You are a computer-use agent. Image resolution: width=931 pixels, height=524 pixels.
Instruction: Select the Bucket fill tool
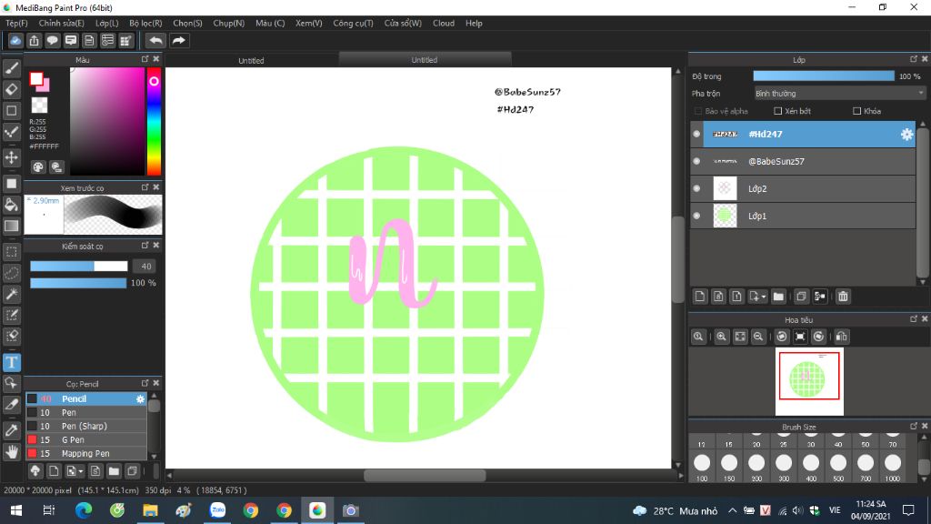click(x=11, y=205)
